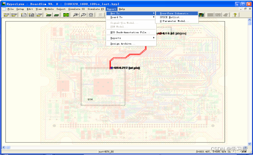Open the File menu
Image resolution: width=253 pixels, height=155 pixels.
click(11, 9)
